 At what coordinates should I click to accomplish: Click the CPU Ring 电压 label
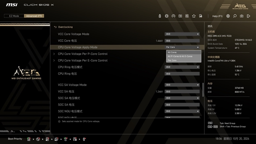click(67, 74)
